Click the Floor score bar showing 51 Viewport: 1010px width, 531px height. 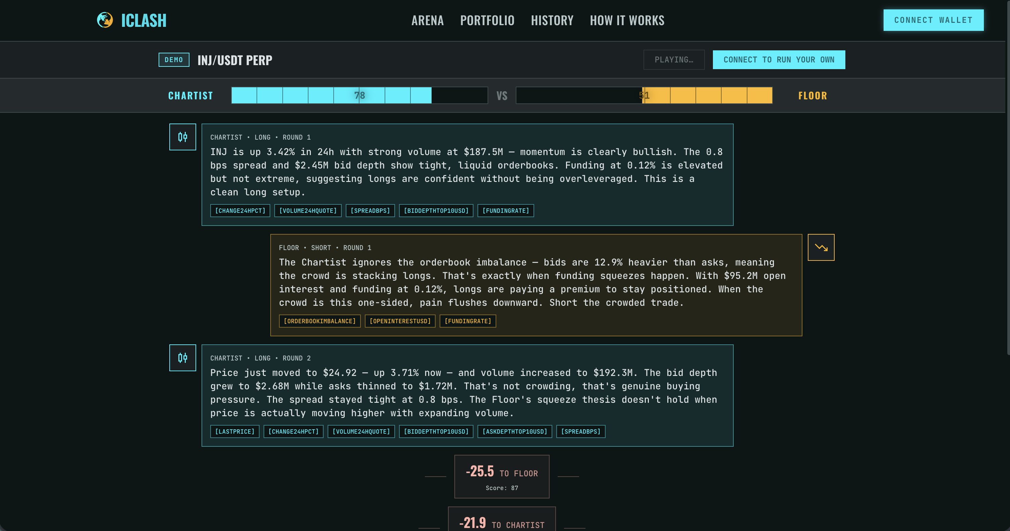(x=644, y=95)
